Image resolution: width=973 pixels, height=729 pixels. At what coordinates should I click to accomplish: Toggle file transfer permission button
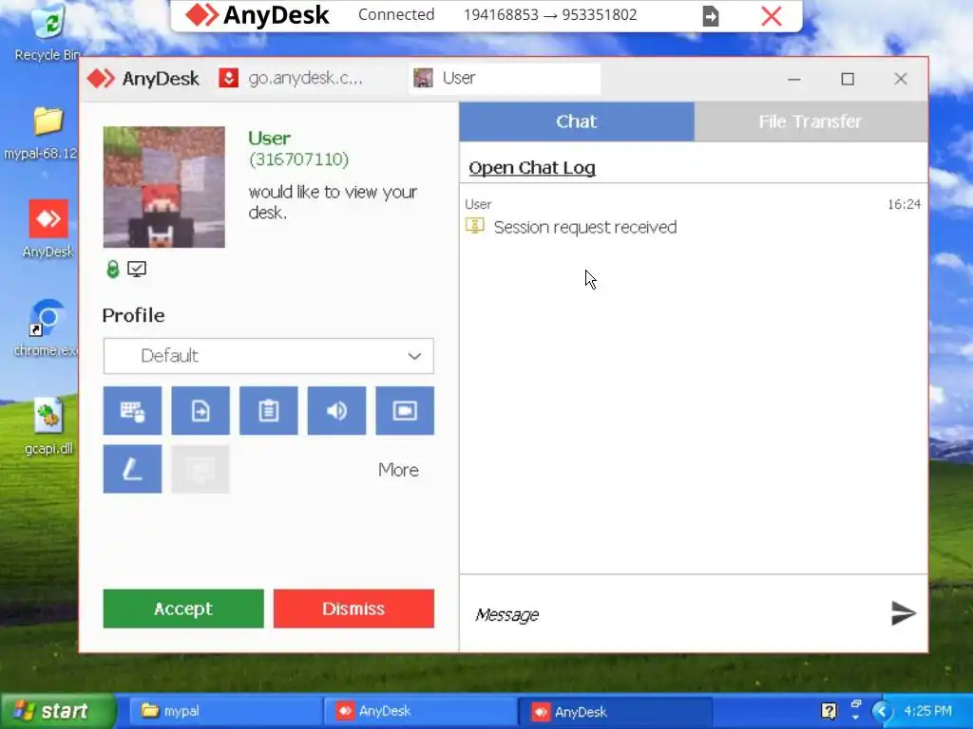tap(200, 410)
